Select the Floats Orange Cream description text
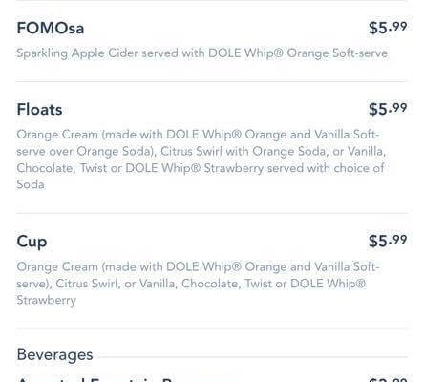 point(201,159)
